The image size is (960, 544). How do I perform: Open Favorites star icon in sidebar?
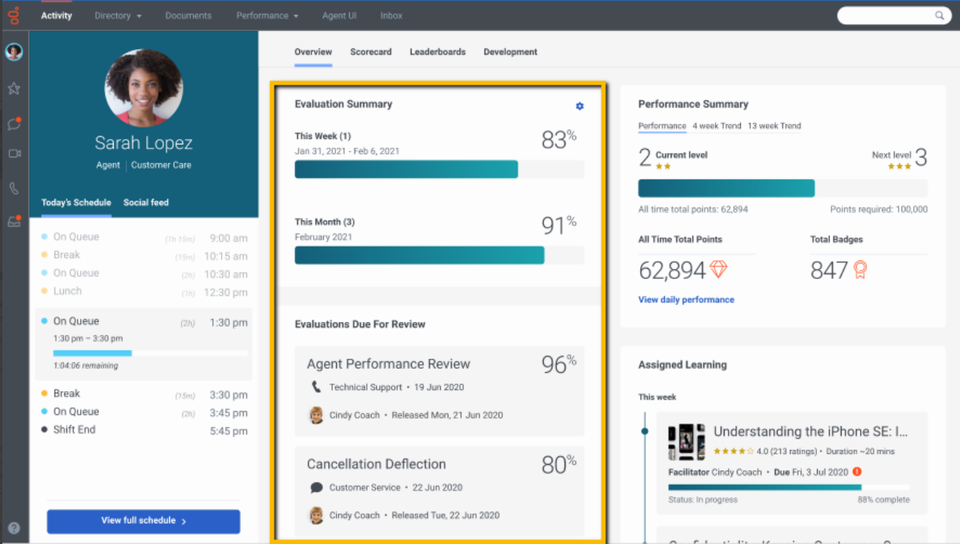[14, 88]
